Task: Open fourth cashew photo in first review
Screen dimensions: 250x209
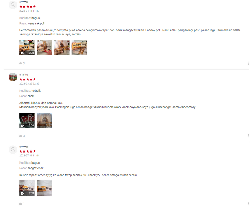Action: pyautogui.click(x=79, y=48)
